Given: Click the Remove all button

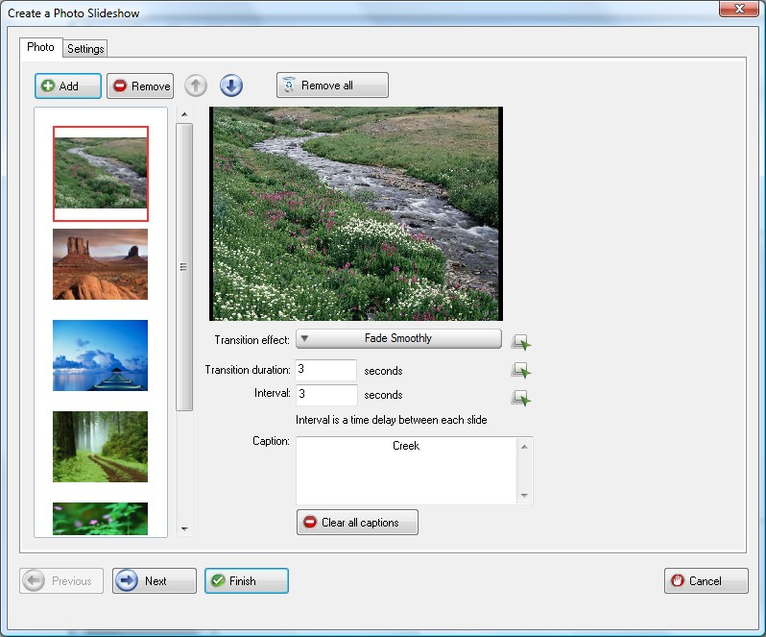Looking at the screenshot, I should coord(332,86).
